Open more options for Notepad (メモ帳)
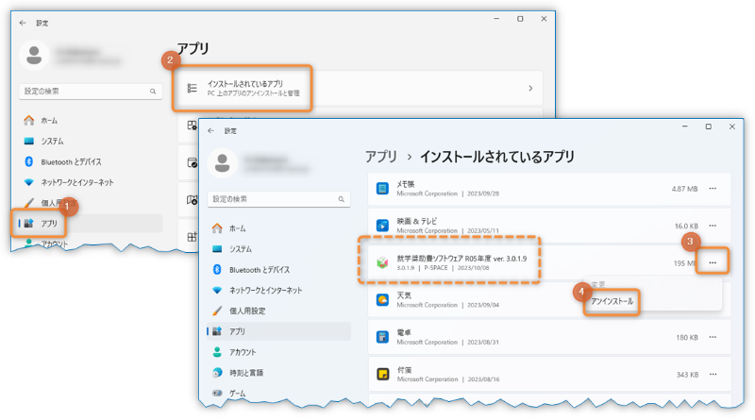Image resolution: width=755 pixels, height=420 pixels. point(713,189)
